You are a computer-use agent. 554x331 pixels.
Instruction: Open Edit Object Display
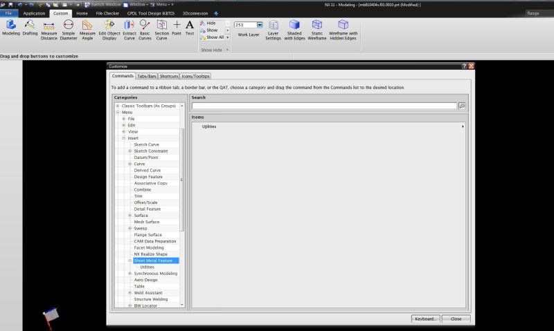pos(109,30)
